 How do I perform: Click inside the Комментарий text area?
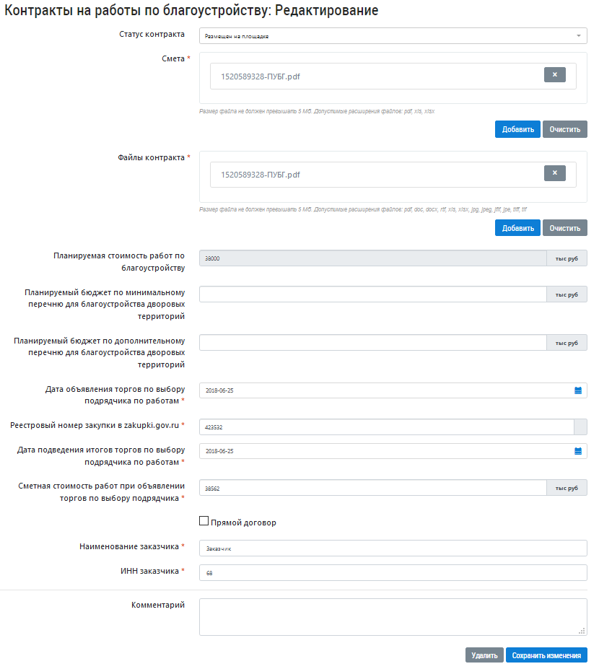393,616
